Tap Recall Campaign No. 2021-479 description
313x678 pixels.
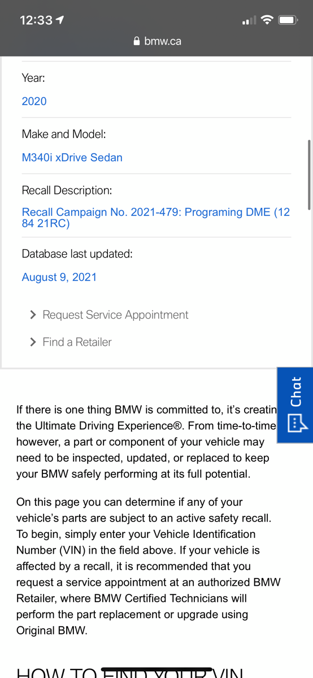click(155, 218)
